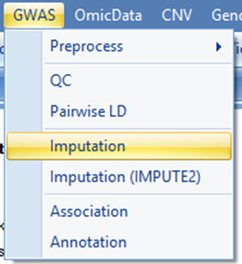
Task: Click the black triangle right of Preprocess
Action: (x=219, y=47)
